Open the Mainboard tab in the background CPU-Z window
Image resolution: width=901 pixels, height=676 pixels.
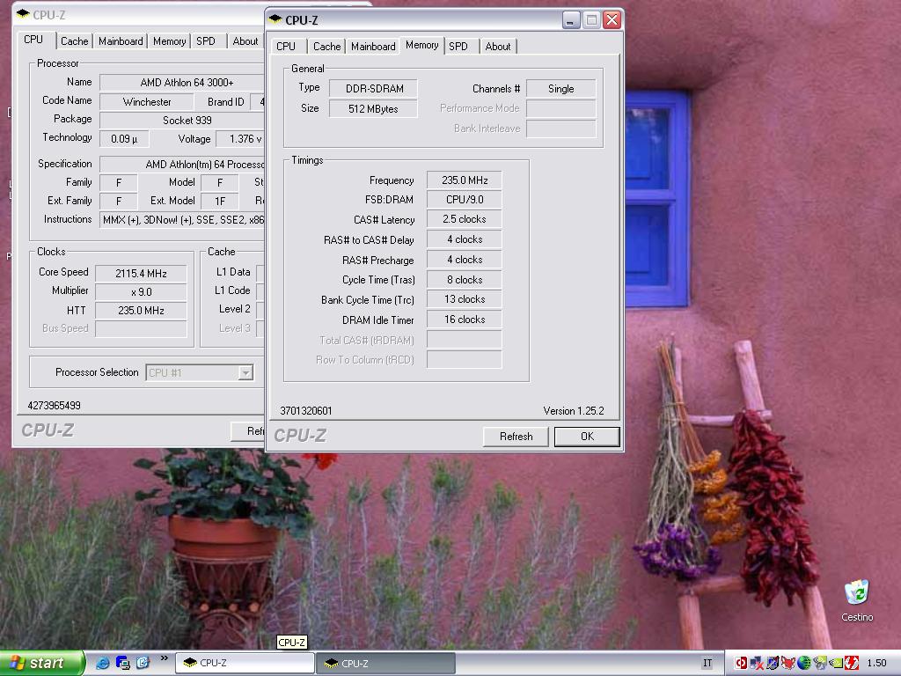click(x=121, y=40)
